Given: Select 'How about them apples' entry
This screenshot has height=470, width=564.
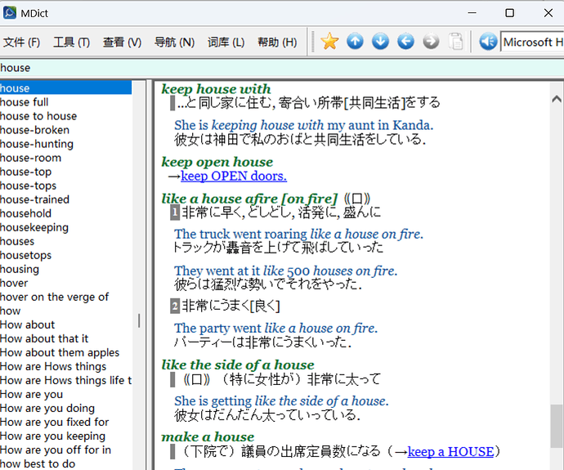Looking at the screenshot, I should point(65,352).
